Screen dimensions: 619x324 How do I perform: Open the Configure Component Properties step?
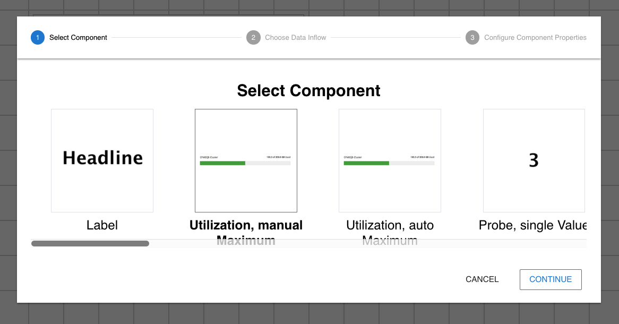coord(535,38)
